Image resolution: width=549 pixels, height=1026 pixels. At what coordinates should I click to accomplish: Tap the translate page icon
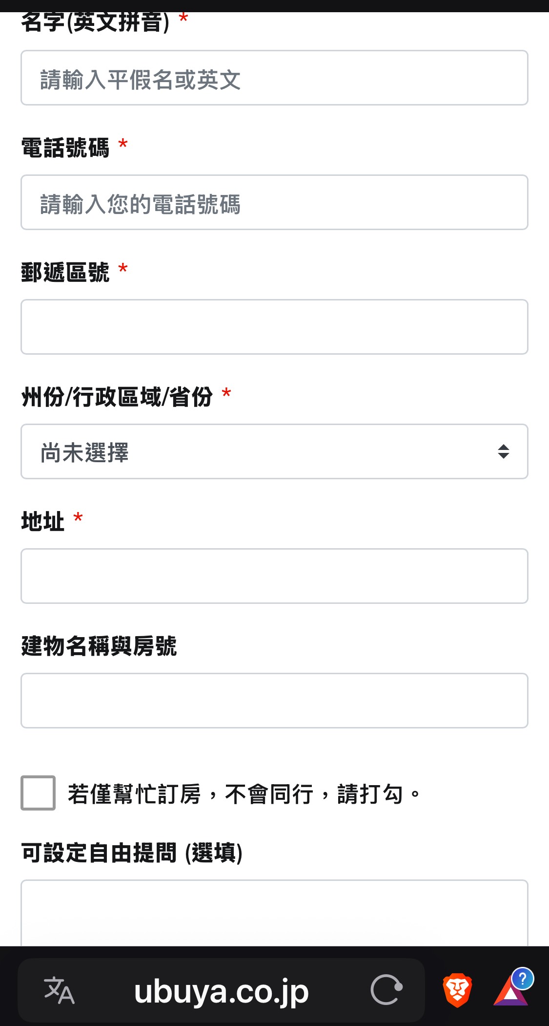(59, 990)
